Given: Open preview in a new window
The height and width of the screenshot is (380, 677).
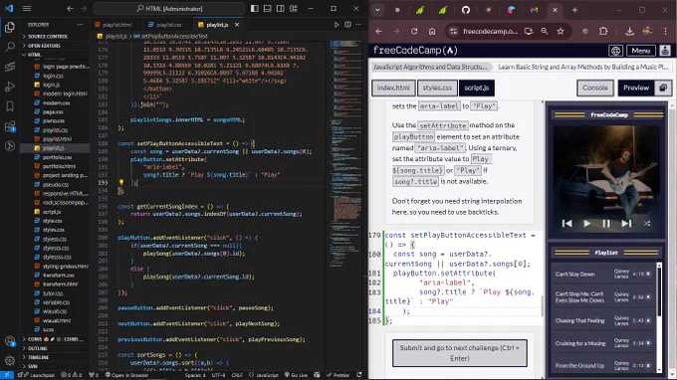Looking at the screenshot, I should pyautogui.click(x=663, y=88).
